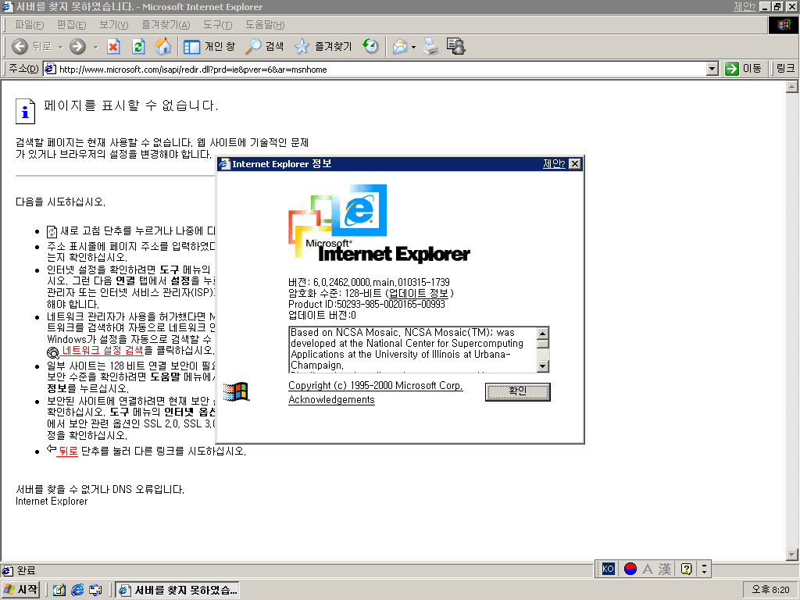Click the page scrollbar up arrow

(x=792, y=87)
